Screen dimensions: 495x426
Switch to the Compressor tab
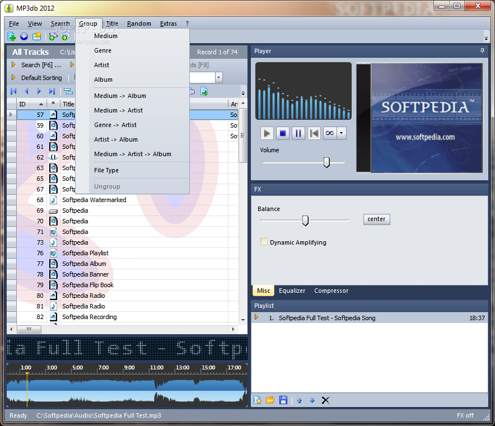(x=331, y=291)
